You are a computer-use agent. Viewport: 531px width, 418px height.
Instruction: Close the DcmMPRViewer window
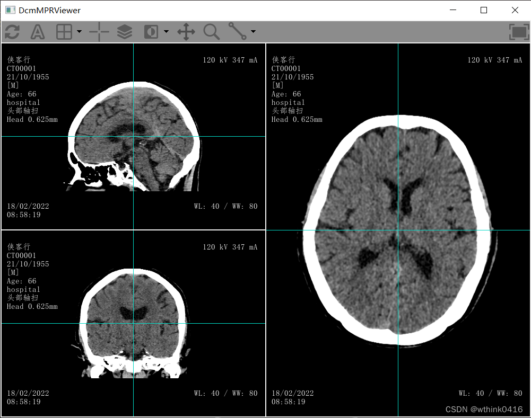[x=515, y=10]
